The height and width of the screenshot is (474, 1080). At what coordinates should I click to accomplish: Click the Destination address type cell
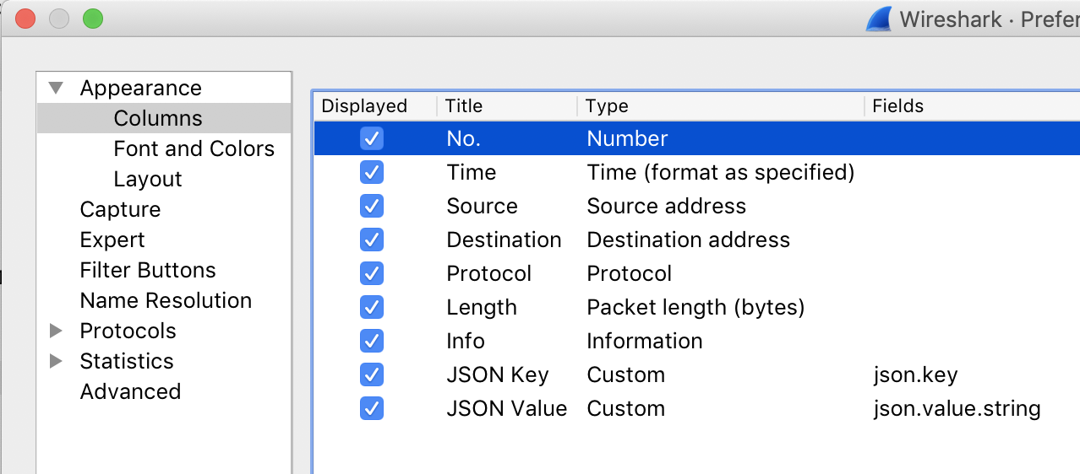(689, 240)
